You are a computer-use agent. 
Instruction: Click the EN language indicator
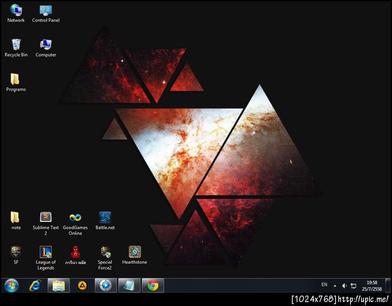tap(324, 284)
